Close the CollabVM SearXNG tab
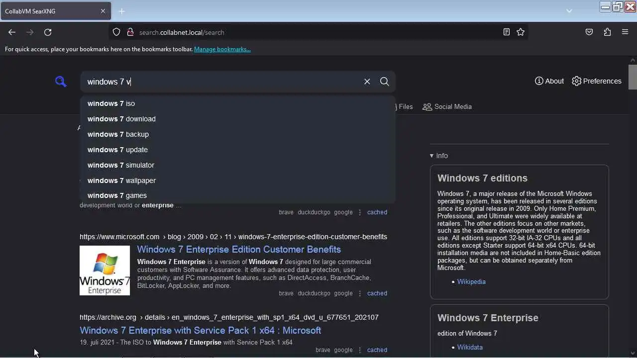The image size is (637, 358). click(x=103, y=11)
